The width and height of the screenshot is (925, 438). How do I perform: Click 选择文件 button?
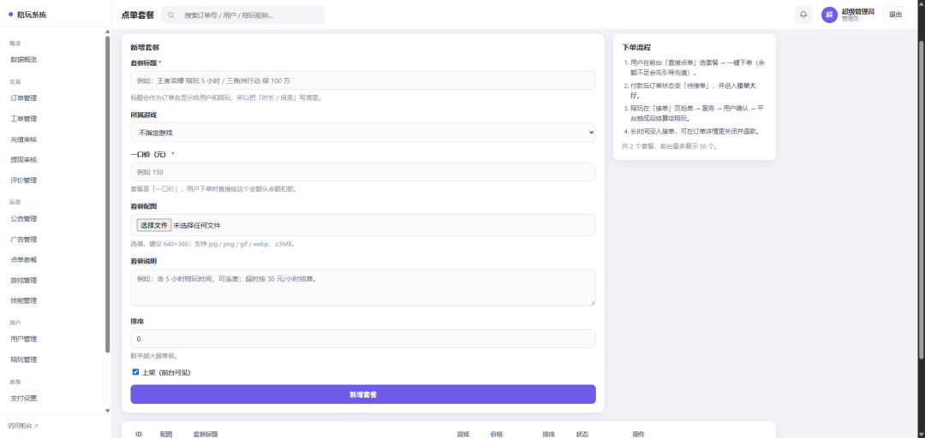coord(154,225)
